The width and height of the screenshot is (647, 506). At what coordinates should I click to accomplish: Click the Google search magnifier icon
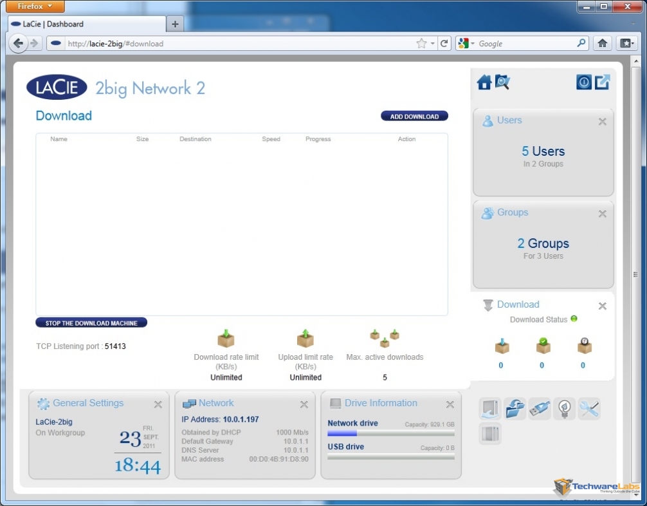(581, 43)
